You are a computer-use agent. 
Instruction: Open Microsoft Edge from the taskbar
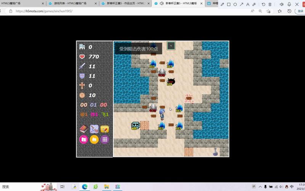pos(85,187)
